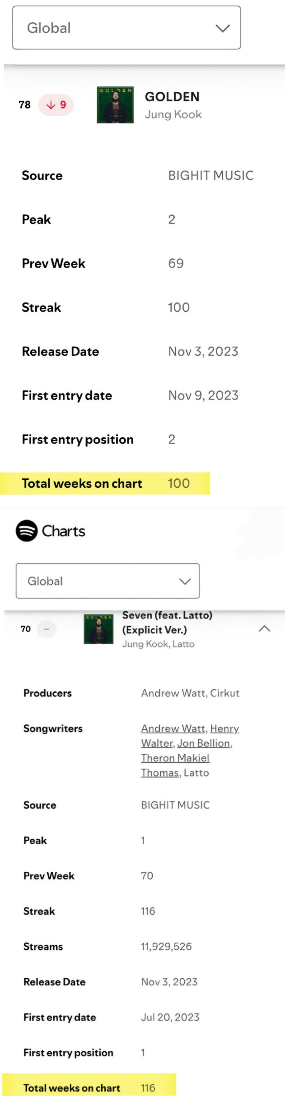285x1096 pixels.
Task: Click the no-change dash badge
Action: (47, 629)
